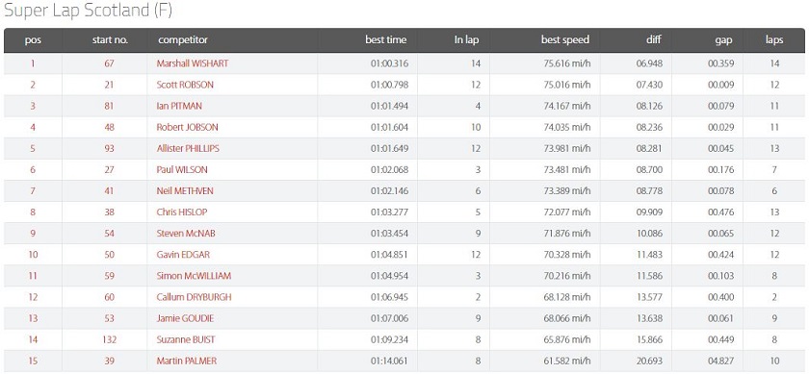Viewport: 809px width, 374px height.
Task: Select Simon McWILLIAM in the table
Action: tap(194, 276)
